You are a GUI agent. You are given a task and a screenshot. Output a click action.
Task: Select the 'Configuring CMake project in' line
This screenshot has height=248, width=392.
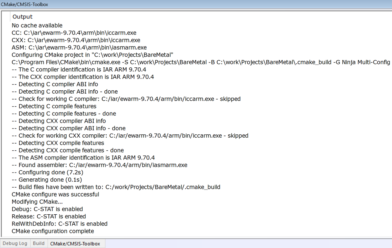[93, 55]
